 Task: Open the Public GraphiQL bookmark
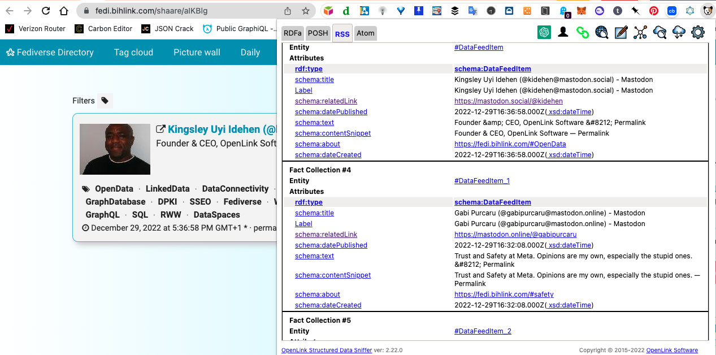[x=240, y=29]
